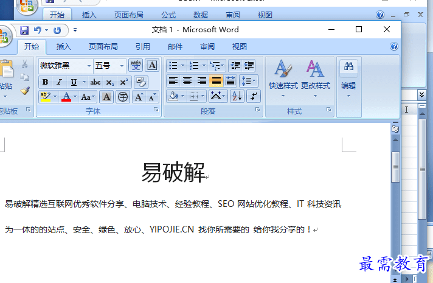The width and height of the screenshot is (433, 283).
Task: Click the phonetic guide (wén) icon
Action: click(x=136, y=66)
